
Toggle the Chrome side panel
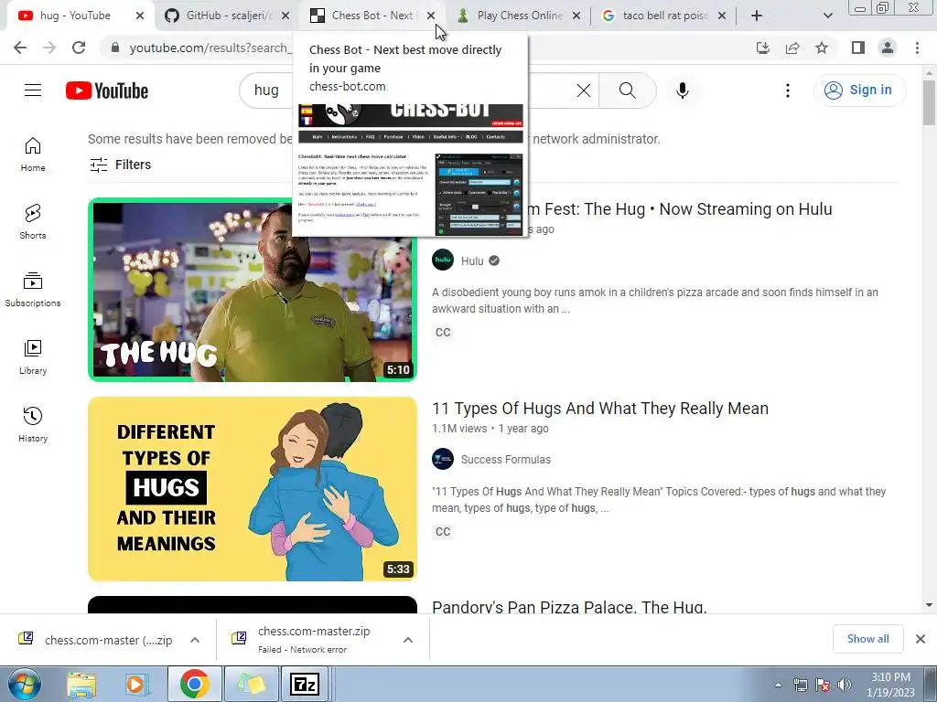[x=858, y=48]
